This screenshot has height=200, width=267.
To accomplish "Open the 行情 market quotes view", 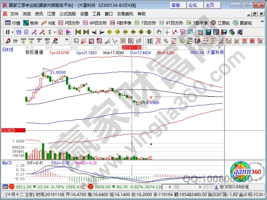I will [x=13, y=23].
